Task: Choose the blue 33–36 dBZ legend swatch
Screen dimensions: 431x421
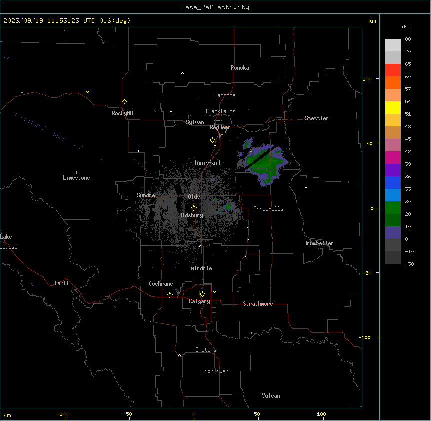Action: (393, 182)
